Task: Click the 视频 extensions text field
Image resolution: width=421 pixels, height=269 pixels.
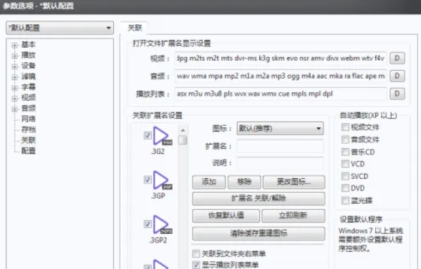Action: (x=281, y=58)
